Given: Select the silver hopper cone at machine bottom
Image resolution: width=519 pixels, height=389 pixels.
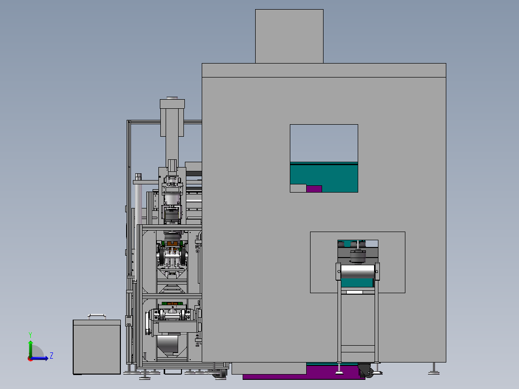Looking at the screenshot, I should pyautogui.click(x=168, y=344).
